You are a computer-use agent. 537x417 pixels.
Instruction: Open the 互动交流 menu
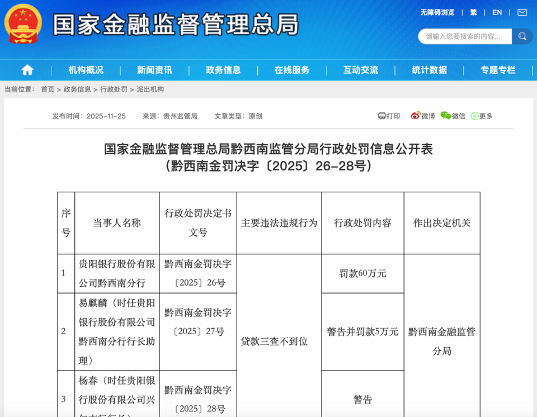pyautogui.click(x=360, y=70)
